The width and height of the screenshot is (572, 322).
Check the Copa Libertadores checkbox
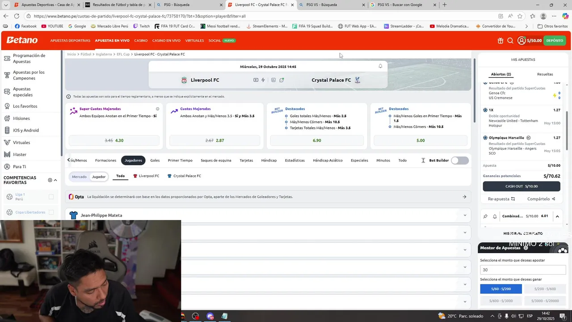[x=51, y=212]
